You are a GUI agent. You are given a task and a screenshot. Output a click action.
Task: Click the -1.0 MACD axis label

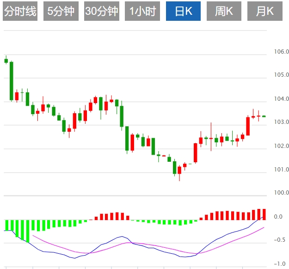pos(279,264)
